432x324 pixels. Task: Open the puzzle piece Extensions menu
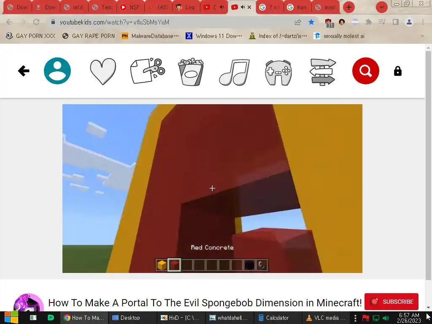(368, 22)
